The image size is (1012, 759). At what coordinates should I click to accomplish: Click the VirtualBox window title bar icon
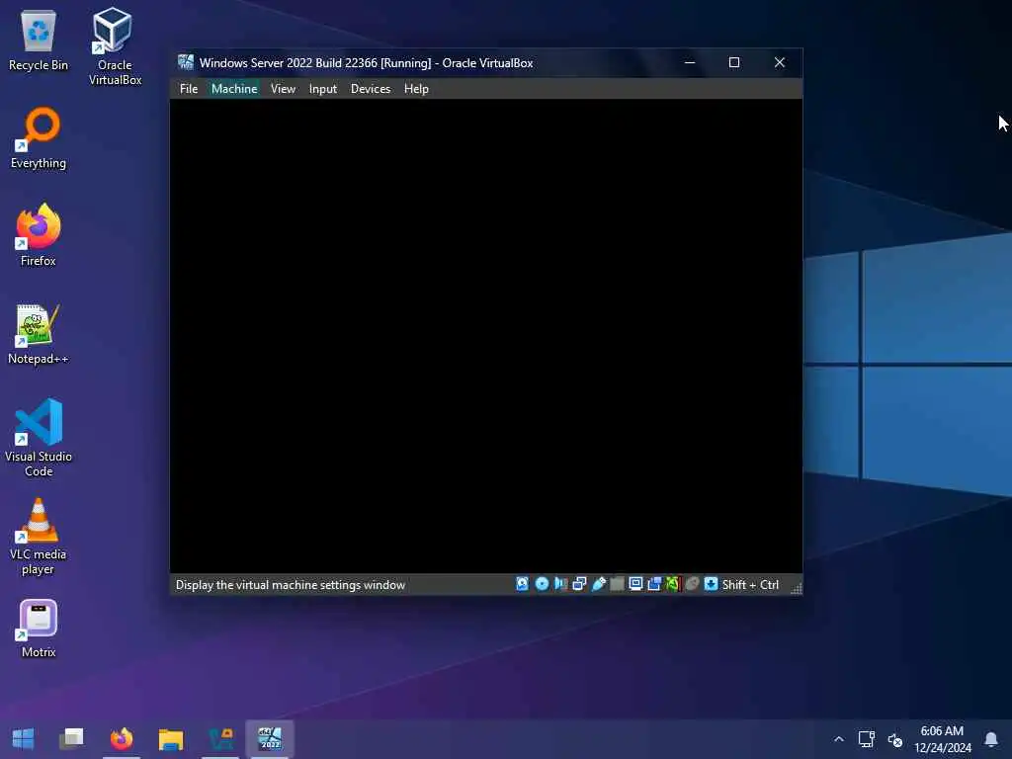[x=186, y=62]
